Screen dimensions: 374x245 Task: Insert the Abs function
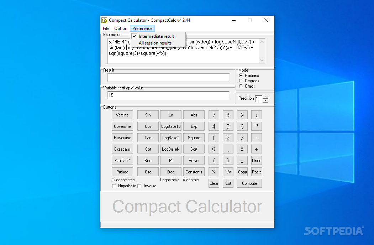(x=194, y=115)
